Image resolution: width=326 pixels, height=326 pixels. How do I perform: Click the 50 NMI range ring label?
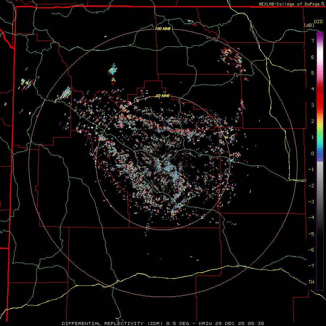tap(163, 96)
